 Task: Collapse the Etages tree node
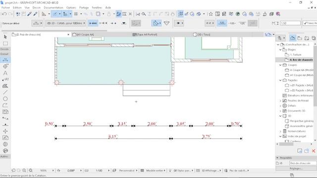point(280,49)
